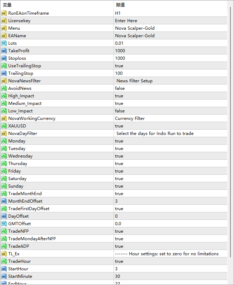The image size is (234, 285).
Task: Click the integer icon beside MonthEndOffset
Action: pyautogui.click(x=4, y=201)
